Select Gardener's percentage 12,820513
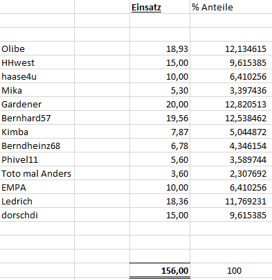The height and width of the screenshot is (280, 272). point(231,104)
